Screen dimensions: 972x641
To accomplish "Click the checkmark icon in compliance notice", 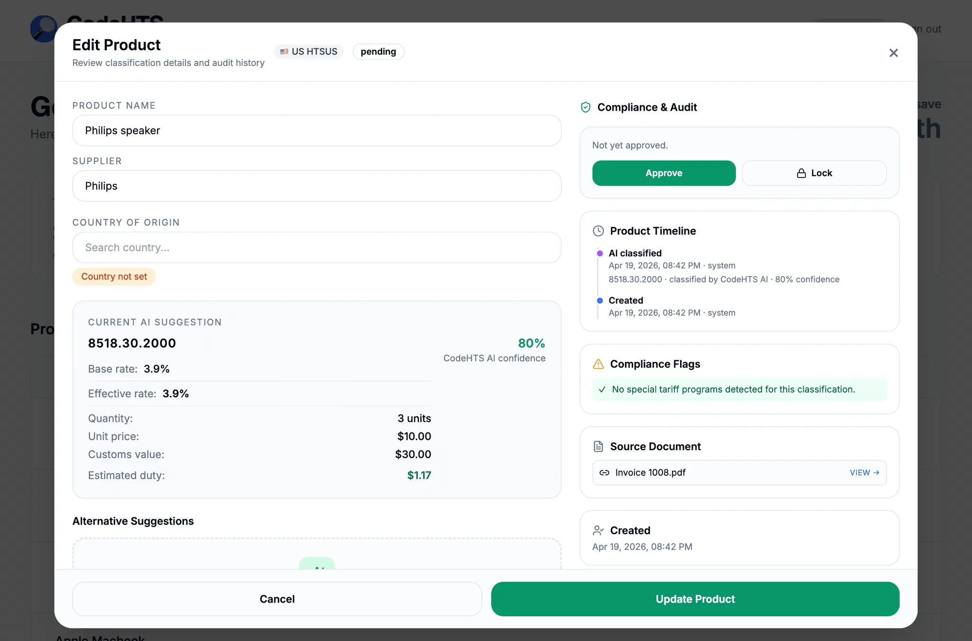I will [x=602, y=390].
